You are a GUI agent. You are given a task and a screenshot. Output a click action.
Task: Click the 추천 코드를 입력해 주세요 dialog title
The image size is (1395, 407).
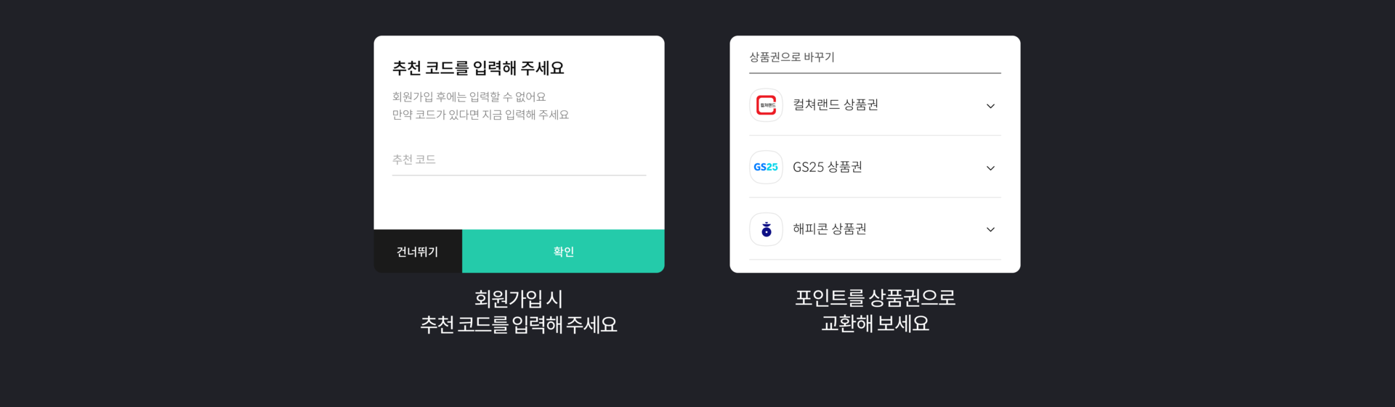pos(478,68)
